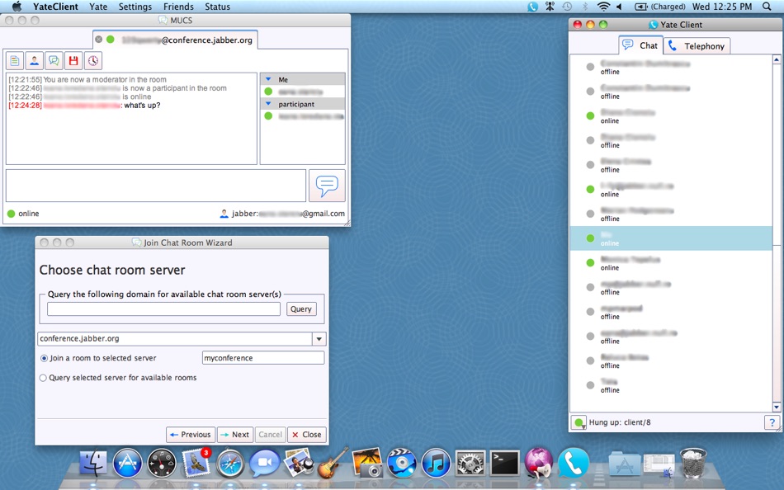Screen dimensions: 784x490
Task: Click the Yate phone icon in menu bar
Action: [x=532, y=7]
